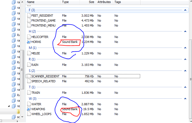Toggle the tree arrow beside 're'
192x123 pixels.
click(x=9, y=106)
